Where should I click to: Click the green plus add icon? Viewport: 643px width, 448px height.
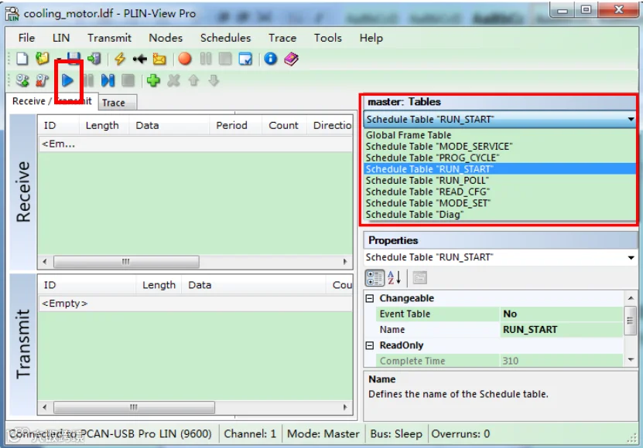coord(153,80)
